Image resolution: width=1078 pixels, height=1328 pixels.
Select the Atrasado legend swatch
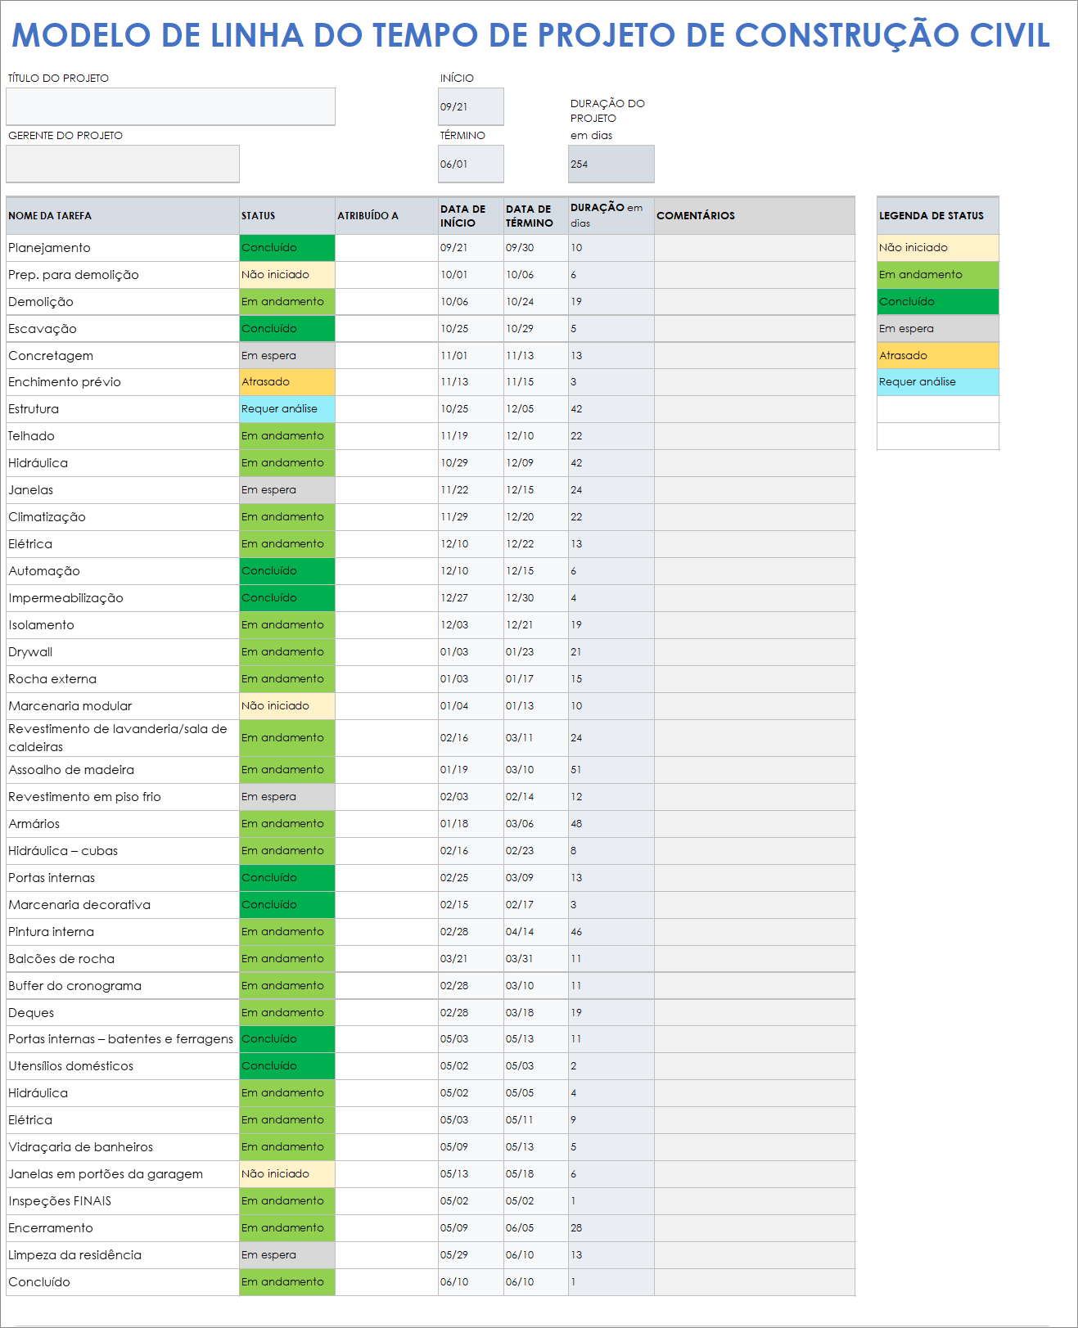point(938,356)
